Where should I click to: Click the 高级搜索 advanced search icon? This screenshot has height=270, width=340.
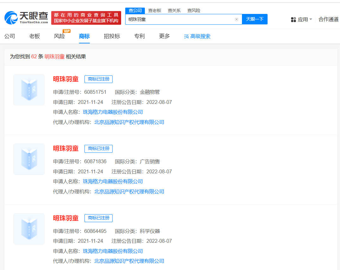[186, 36]
